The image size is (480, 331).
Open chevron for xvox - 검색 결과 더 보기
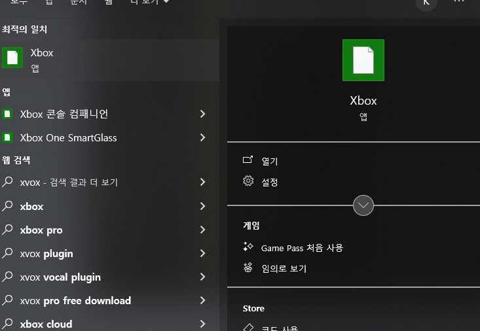coord(202,182)
